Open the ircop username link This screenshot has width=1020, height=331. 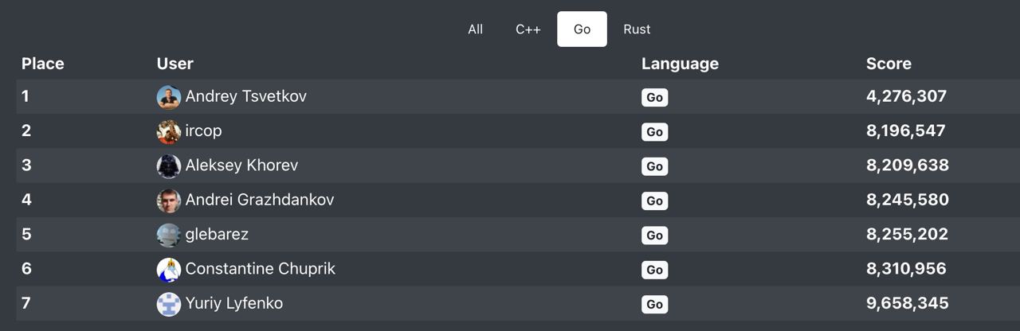click(203, 130)
